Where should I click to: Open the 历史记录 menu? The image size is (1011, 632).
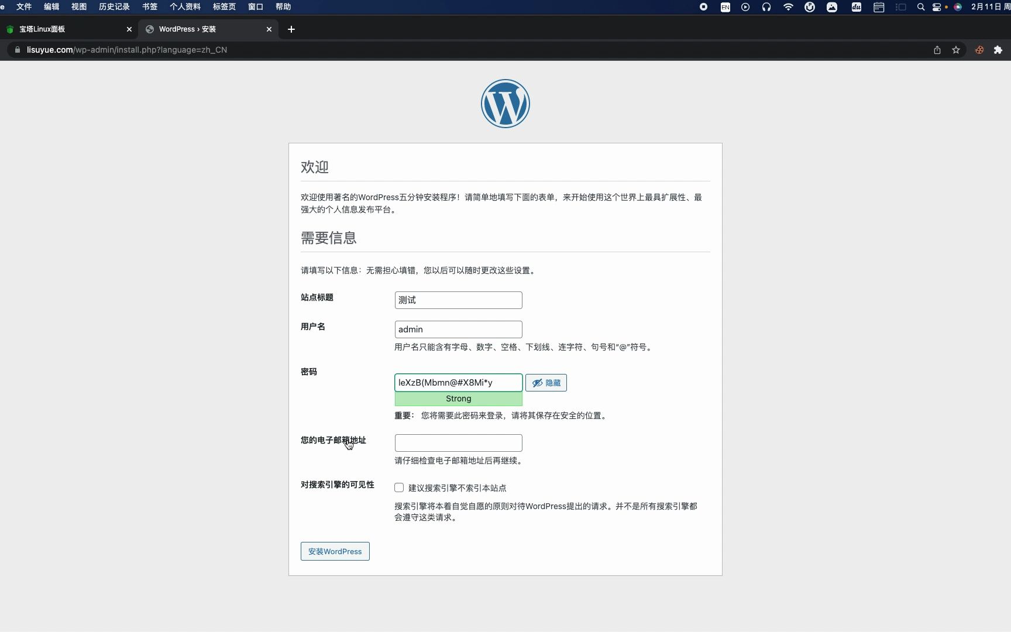click(x=114, y=7)
